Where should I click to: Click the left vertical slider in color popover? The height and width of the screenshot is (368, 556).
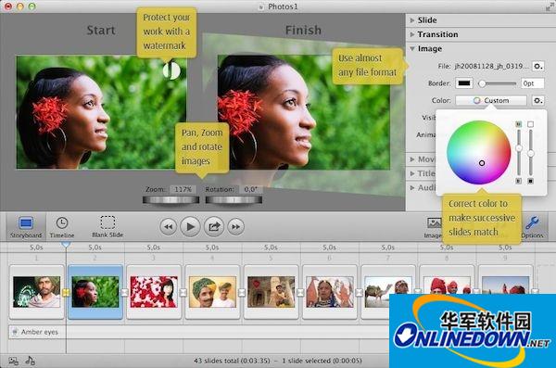[x=519, y=153]
